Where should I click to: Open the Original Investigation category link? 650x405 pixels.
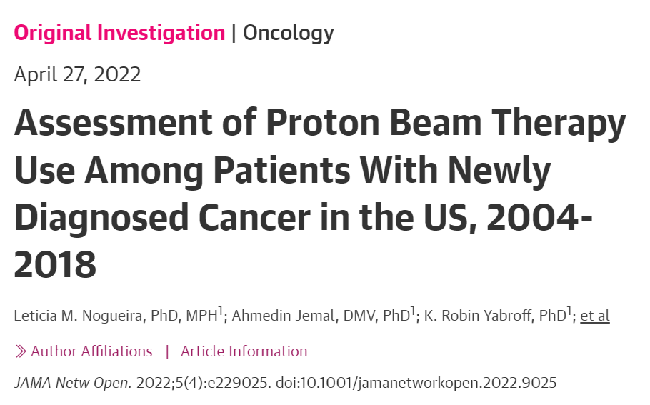click(119, 33)
